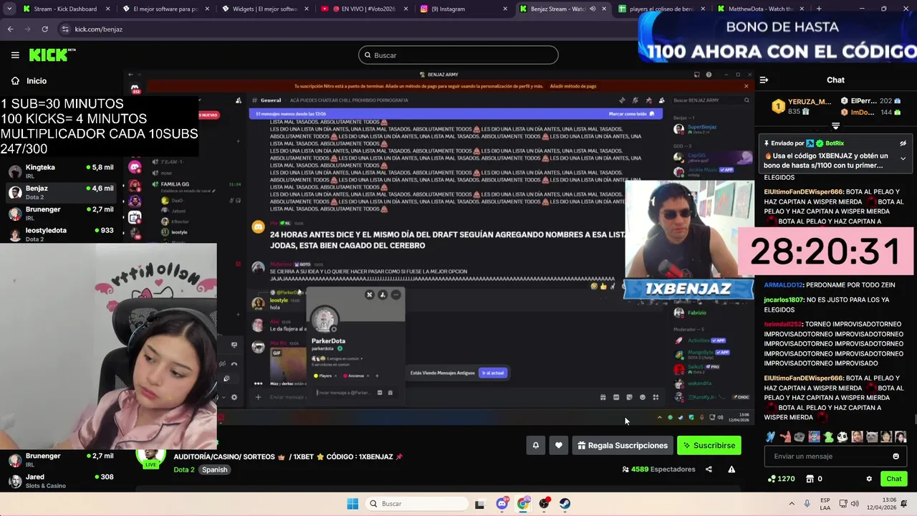Click the taskbar microphone tray icon
917x516 pixels.
(807, 504)
